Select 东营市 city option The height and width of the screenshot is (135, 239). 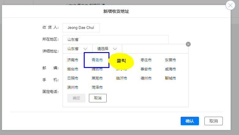tap(171, 60)
